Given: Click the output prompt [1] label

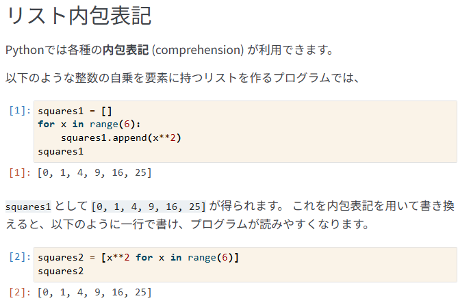Looking at the screenshot, I should [21, 173].
